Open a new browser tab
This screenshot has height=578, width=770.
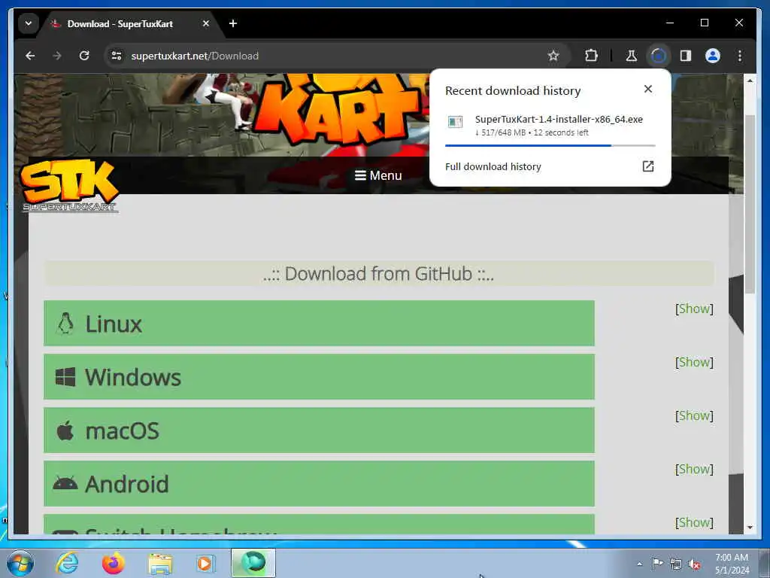click(x=233, y=23)
